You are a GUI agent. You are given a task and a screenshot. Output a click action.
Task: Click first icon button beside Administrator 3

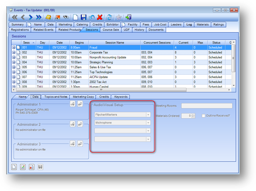[73, 144]
